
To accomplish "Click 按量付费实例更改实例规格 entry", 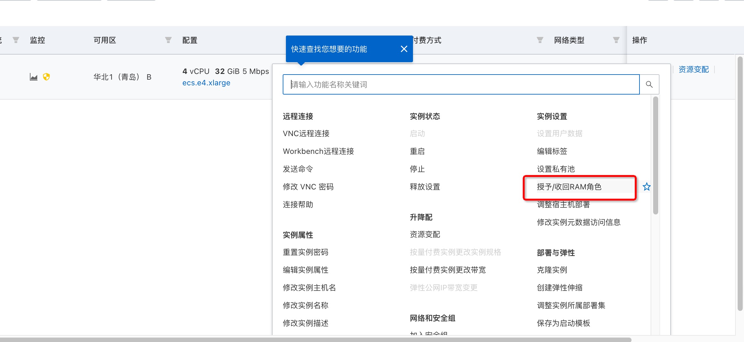I will (x=456, y=252).
